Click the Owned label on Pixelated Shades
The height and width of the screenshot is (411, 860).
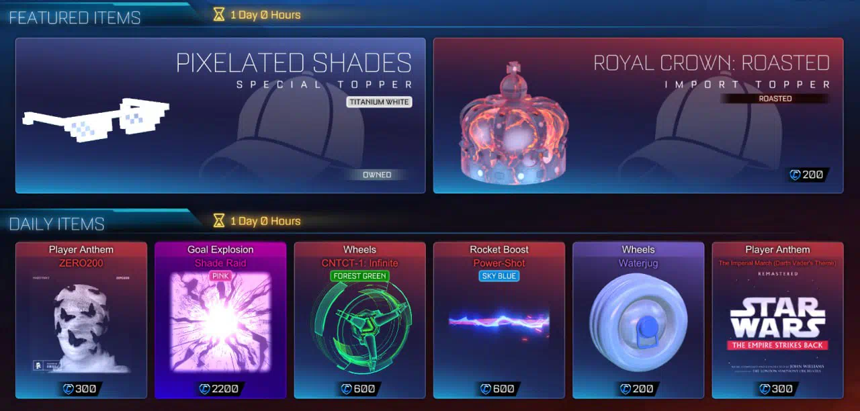[377, 175]
